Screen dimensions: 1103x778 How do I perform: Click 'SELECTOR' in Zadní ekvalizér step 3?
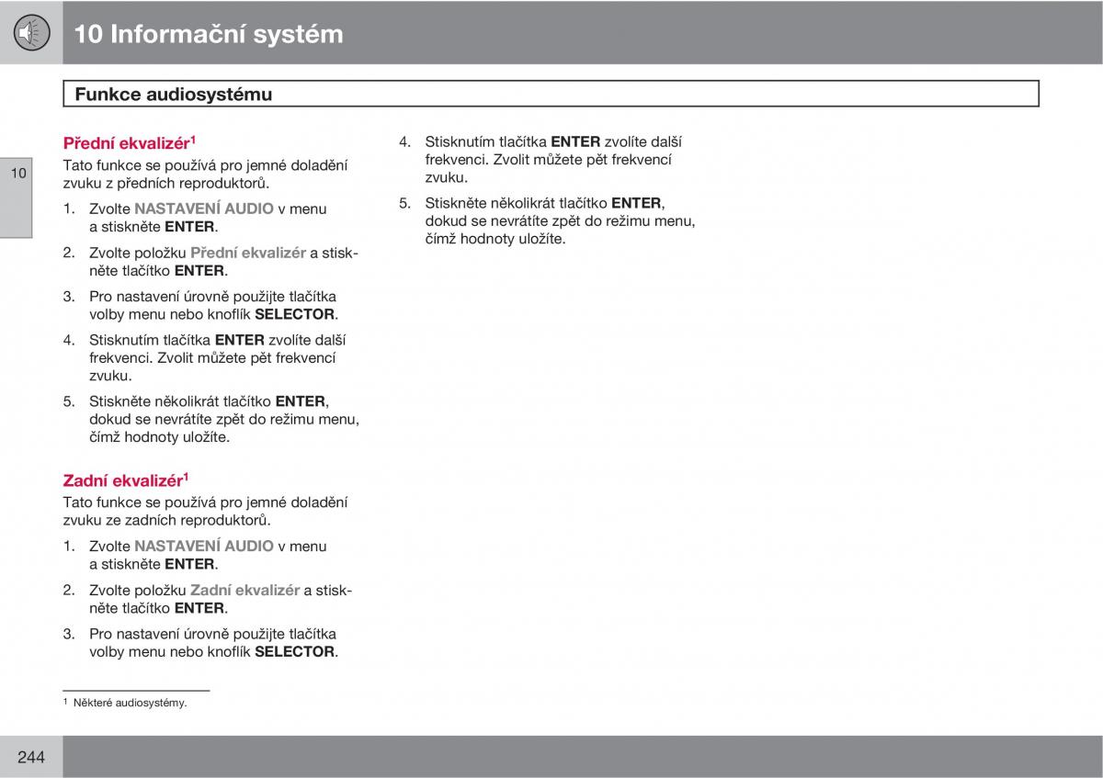[x=295, y=651]
